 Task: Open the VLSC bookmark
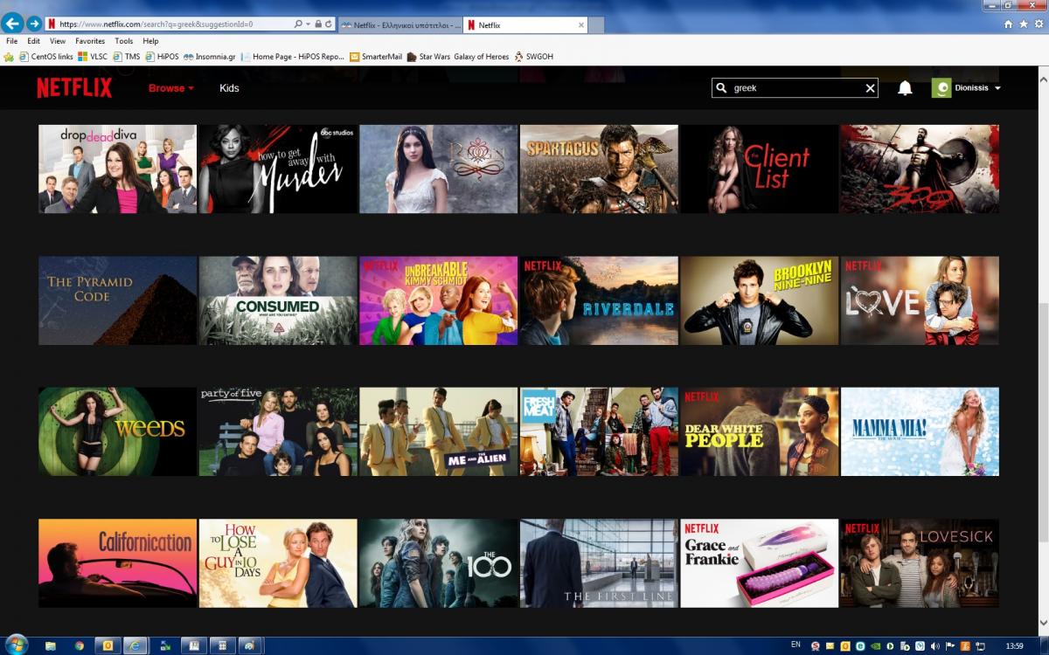click(93, 57)
